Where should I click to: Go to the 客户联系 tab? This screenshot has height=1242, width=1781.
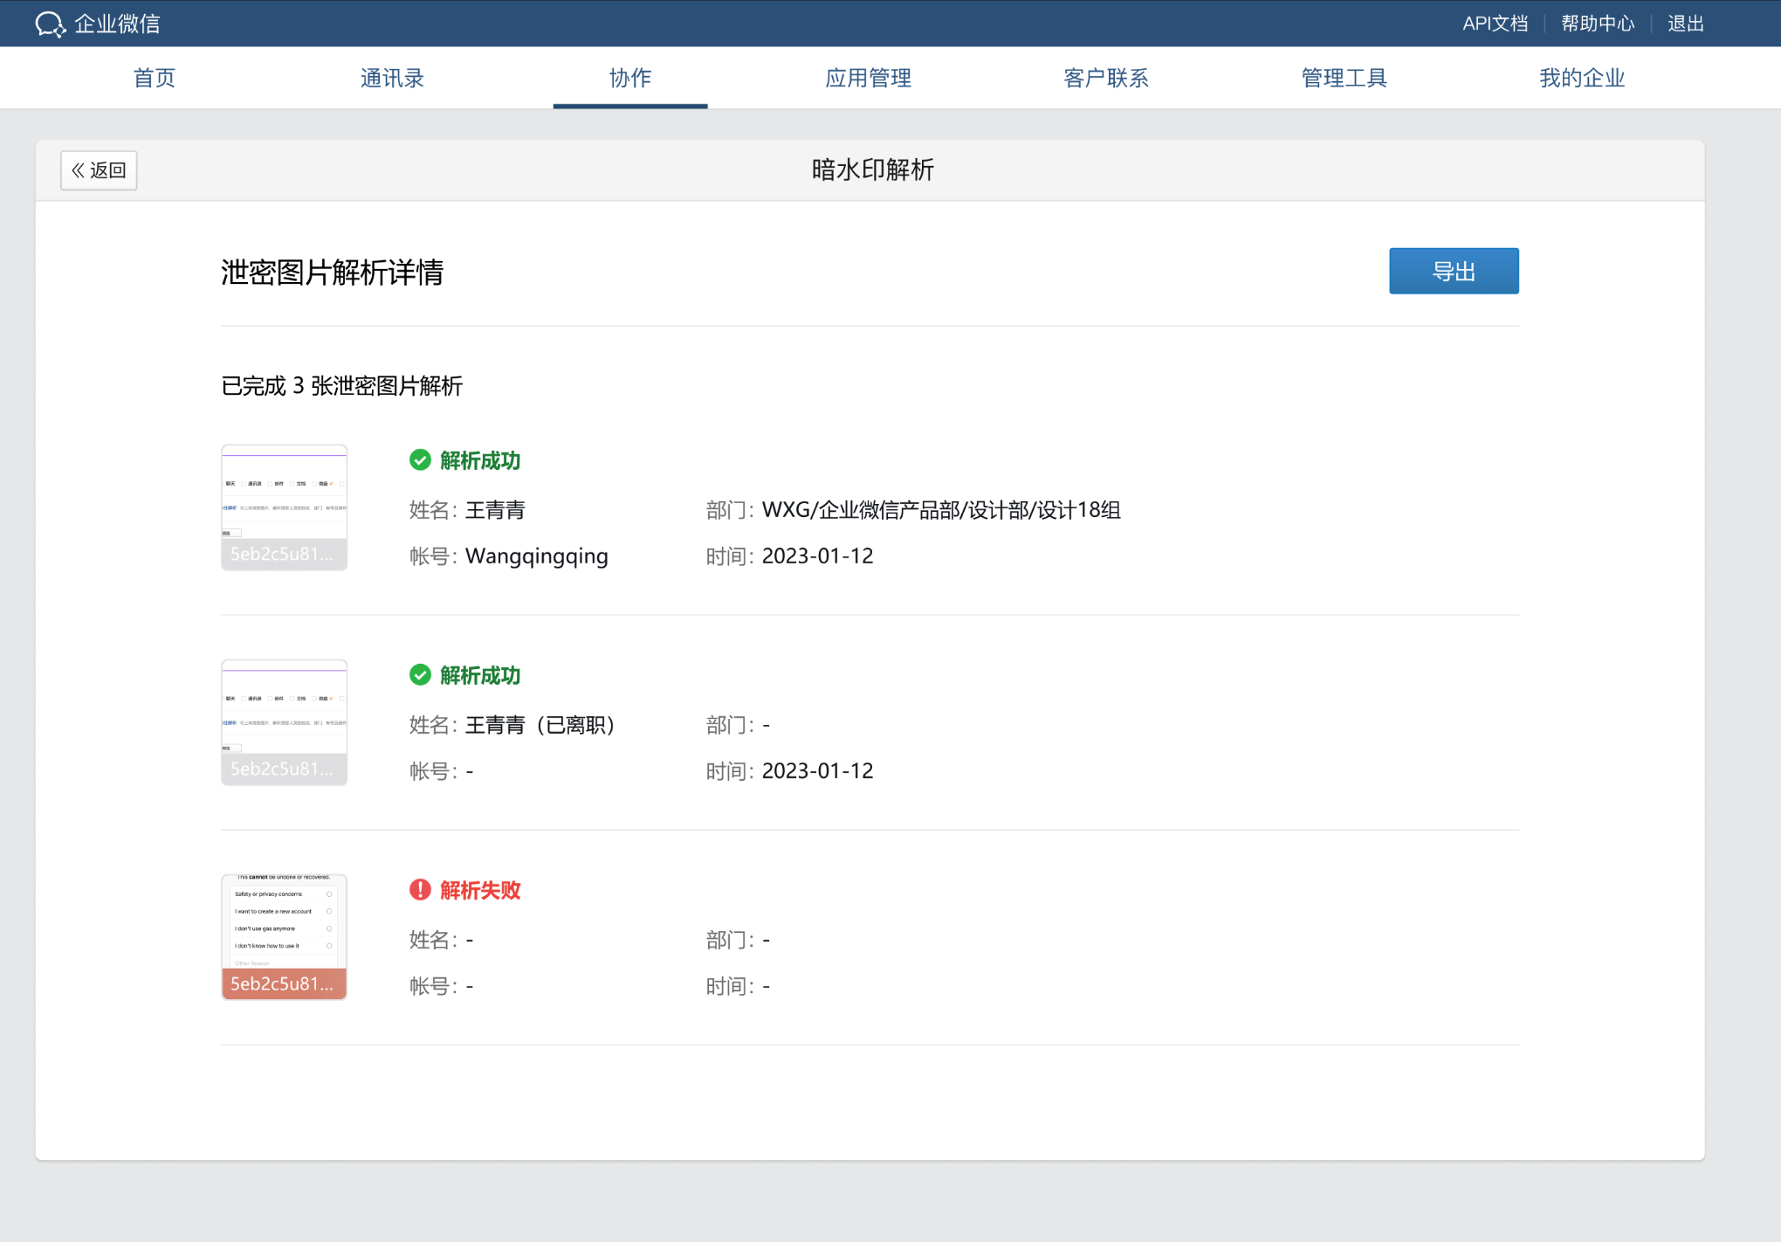tap(1106, 78)
